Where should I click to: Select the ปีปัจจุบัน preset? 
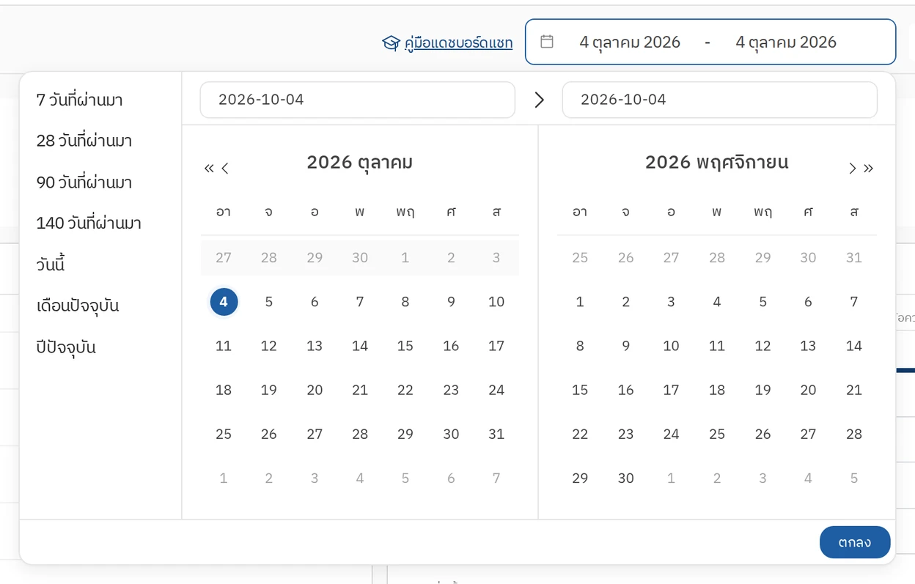(x=66, y=347)
